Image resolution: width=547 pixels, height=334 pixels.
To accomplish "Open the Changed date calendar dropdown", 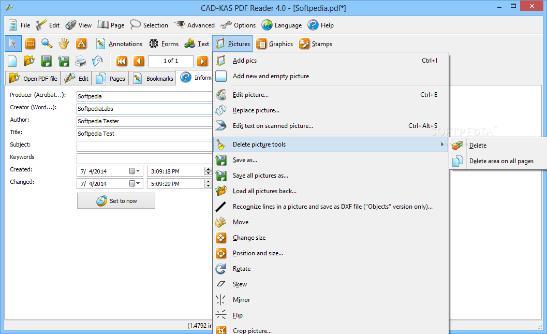I will 135,184.
